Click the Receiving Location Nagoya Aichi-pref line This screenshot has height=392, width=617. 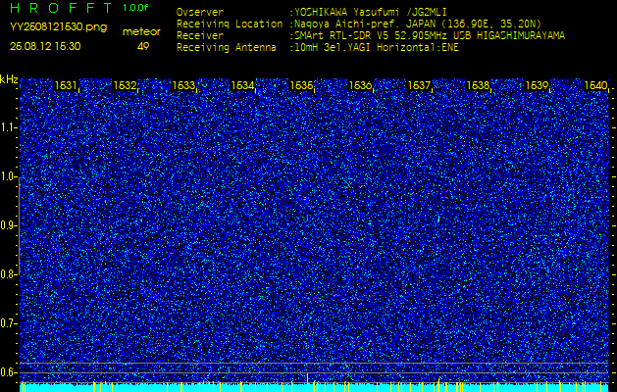[359, 24]
